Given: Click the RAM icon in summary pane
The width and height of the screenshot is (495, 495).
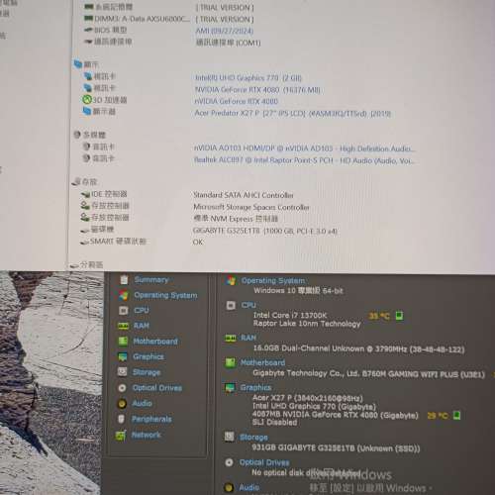Looking at the screenshot, I should pyautogui.click(x=231, y=338).
